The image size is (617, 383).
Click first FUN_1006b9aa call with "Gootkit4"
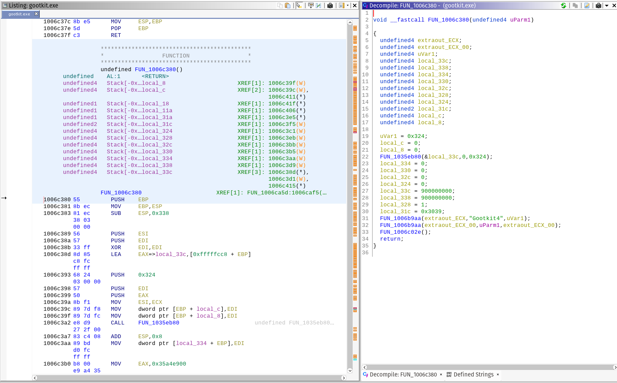(x=400, y=218)
